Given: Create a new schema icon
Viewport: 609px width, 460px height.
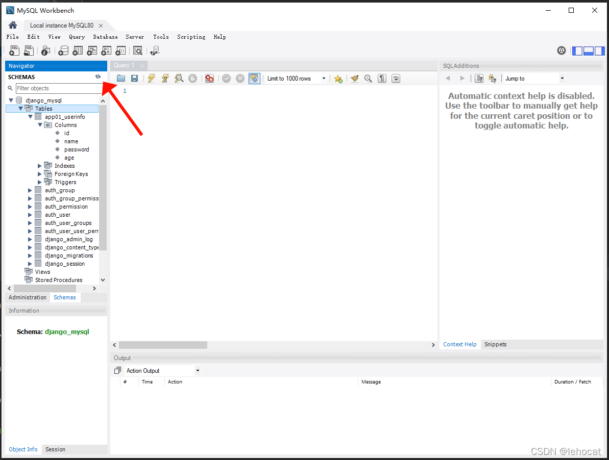Looking at the screenshot, I should click(x=63, y=50).
